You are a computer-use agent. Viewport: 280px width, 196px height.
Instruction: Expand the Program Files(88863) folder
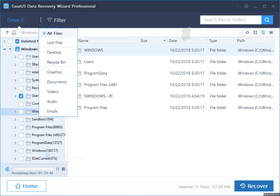coord(15,127)
